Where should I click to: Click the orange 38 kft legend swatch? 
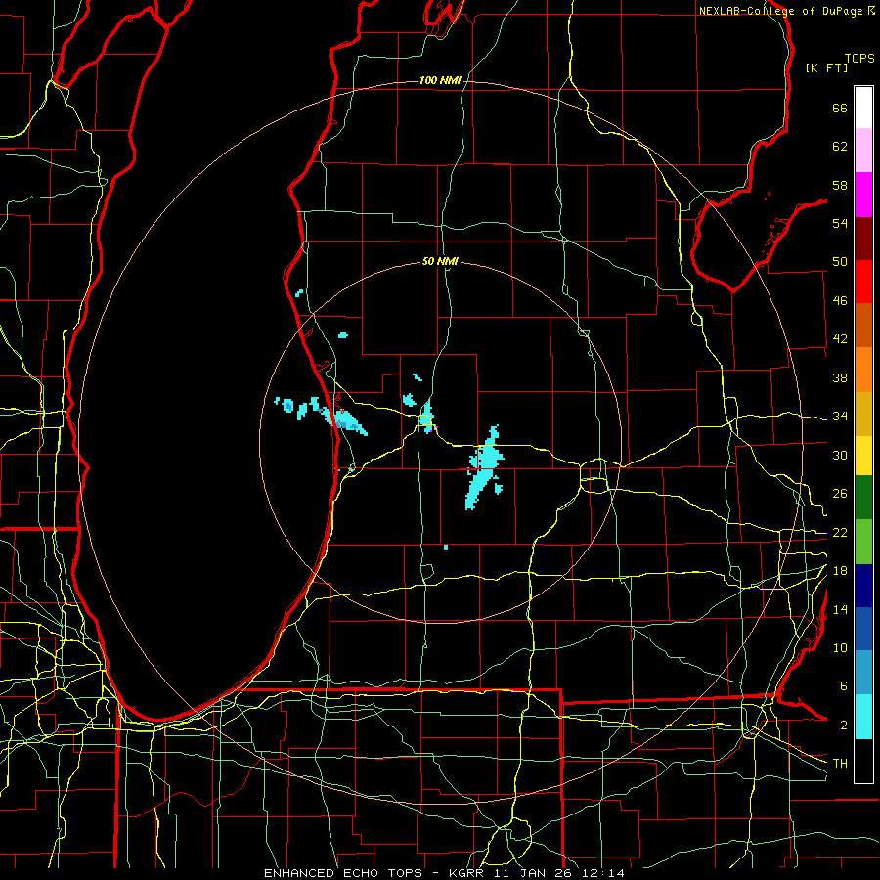click(x=863, y=370)
